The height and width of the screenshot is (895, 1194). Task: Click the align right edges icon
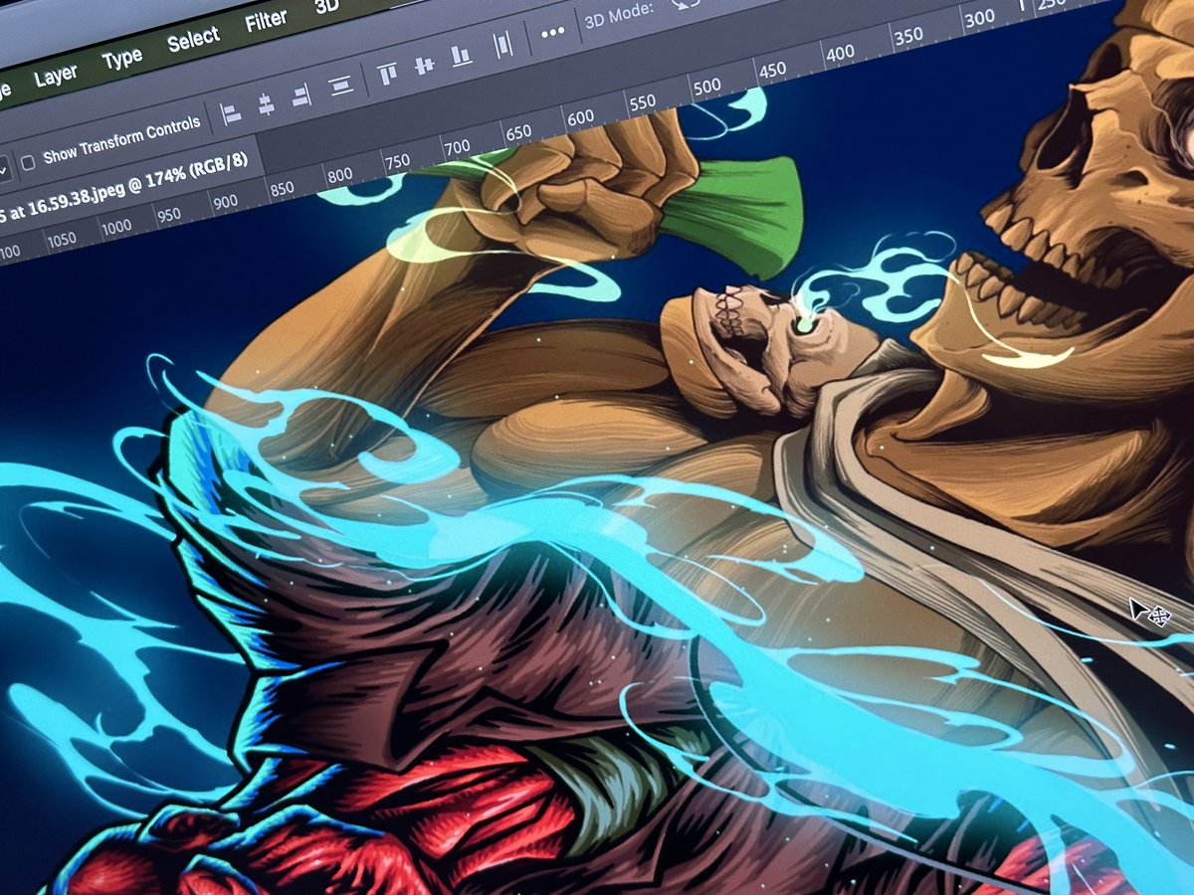[300, 95]
